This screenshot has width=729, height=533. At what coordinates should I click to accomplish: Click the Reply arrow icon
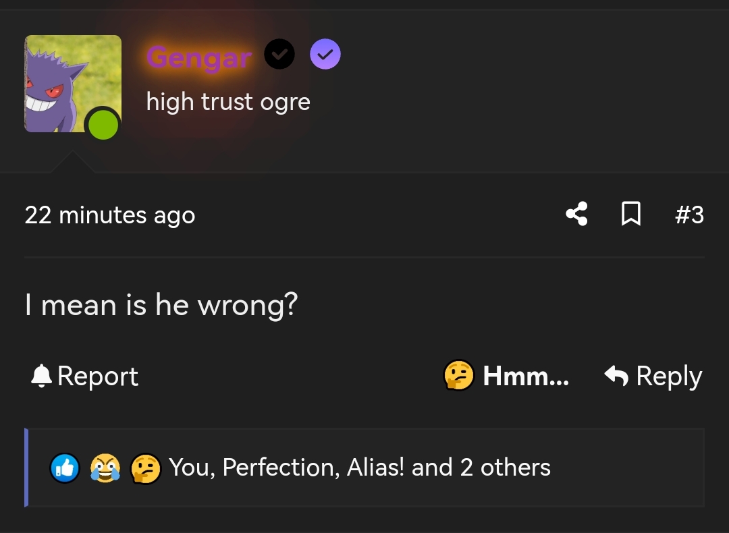click(x=618, y=376)
